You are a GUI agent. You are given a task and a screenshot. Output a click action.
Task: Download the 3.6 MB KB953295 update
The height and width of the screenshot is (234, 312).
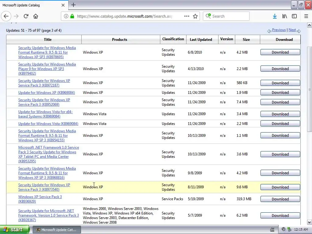[x=280, y=154]
